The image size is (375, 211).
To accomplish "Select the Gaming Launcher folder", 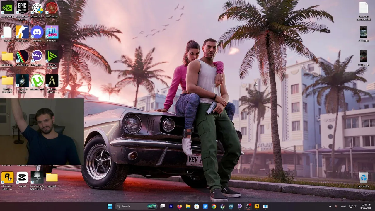I will point(7,84).
